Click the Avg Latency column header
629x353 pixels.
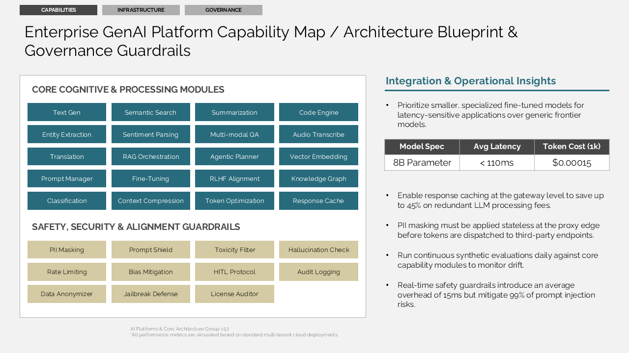click(497, 147)
